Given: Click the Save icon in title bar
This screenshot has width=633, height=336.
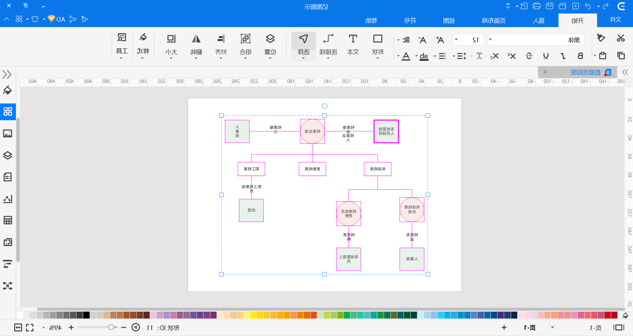Looking at the screenshot, I should (549, 6).
